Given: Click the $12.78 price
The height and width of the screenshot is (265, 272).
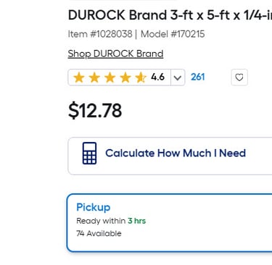Looking at the screenshot, I should tap(95, 111).
